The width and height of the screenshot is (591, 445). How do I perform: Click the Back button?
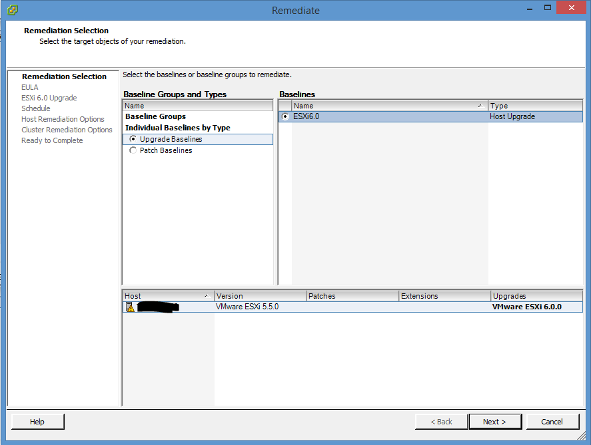tap(441, 422)
